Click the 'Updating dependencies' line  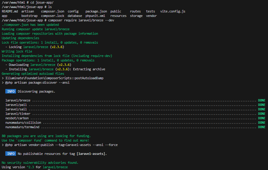[x=20, y=38]
